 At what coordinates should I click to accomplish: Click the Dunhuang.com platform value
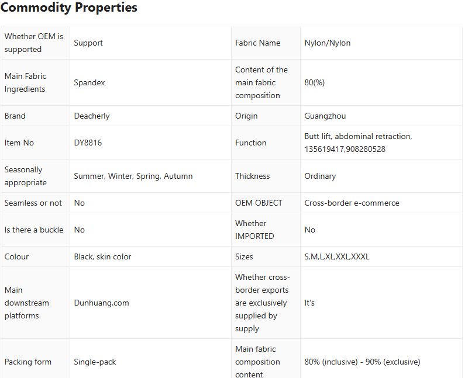coord(101,303)
